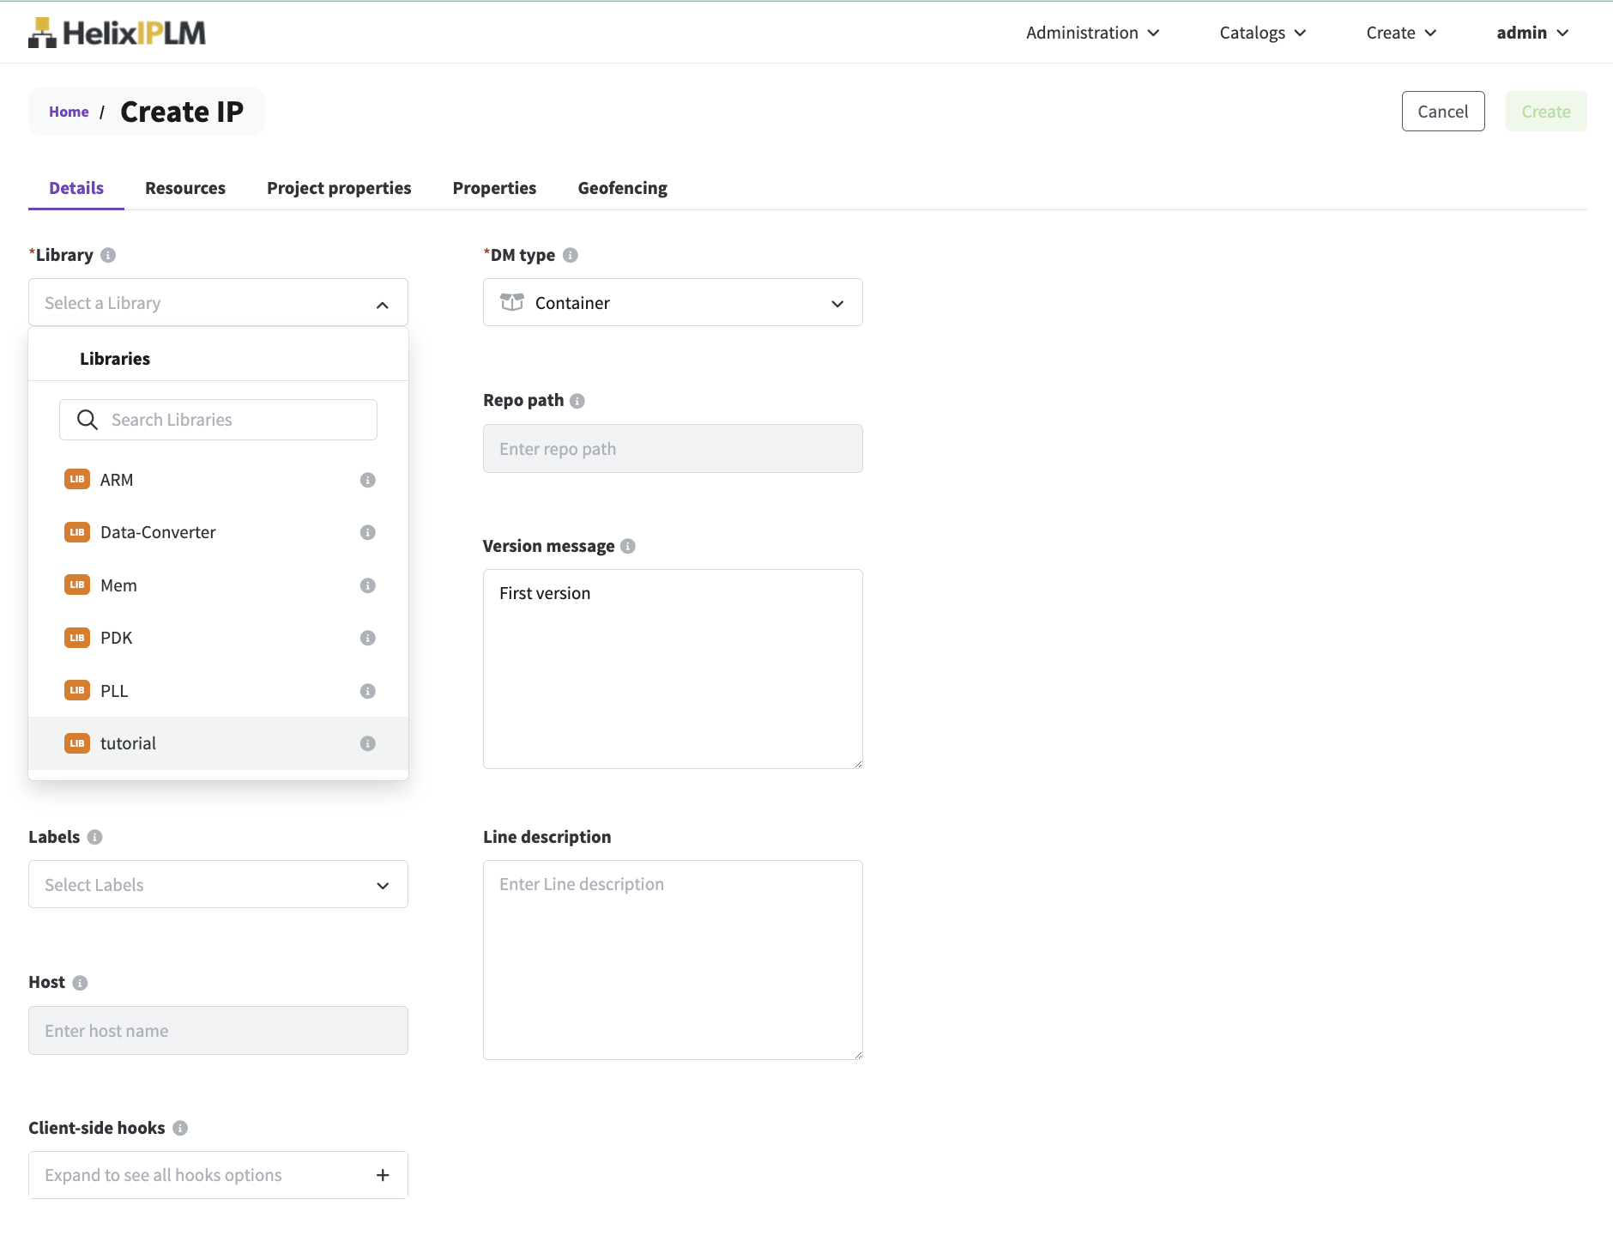Open the Administration menu

tap(1092, 33)
